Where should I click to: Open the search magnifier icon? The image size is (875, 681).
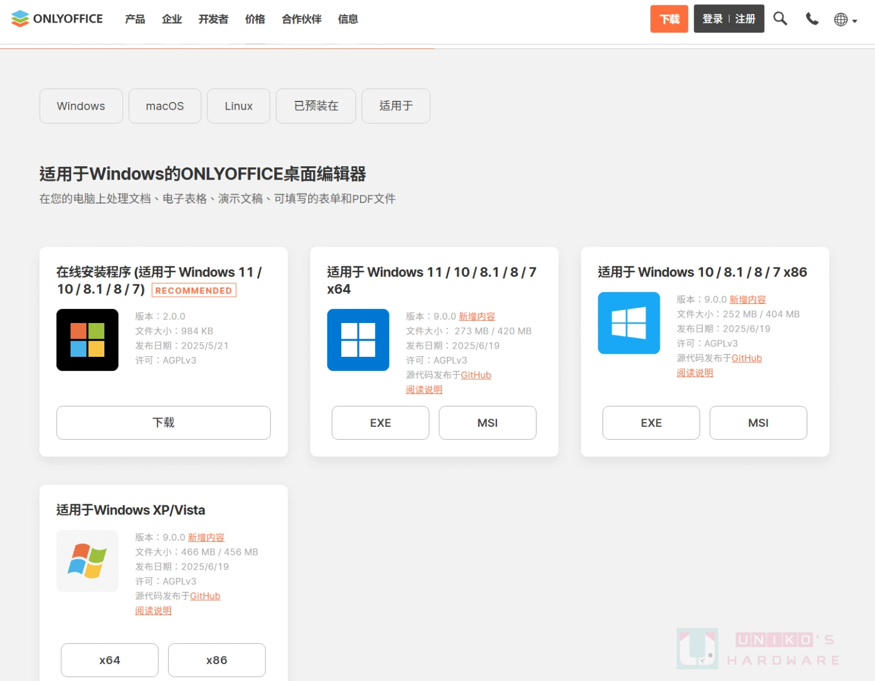(780, 19)
